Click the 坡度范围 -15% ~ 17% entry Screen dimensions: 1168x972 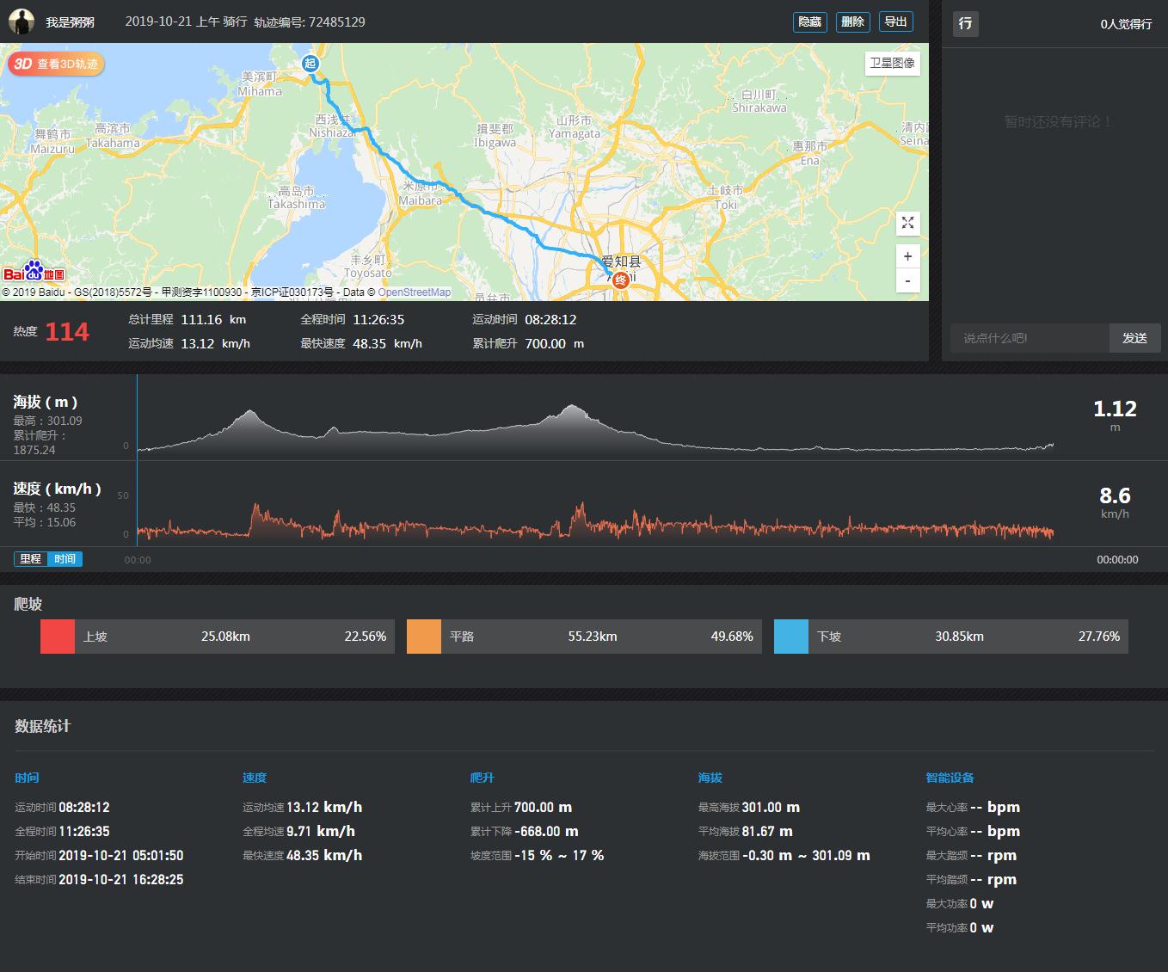click(537, 855)
